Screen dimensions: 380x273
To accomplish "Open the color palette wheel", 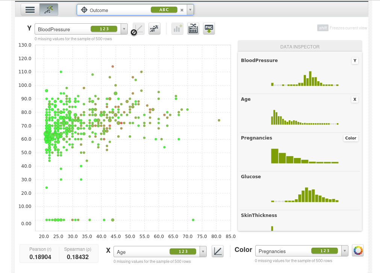I will tap(358, 251).
